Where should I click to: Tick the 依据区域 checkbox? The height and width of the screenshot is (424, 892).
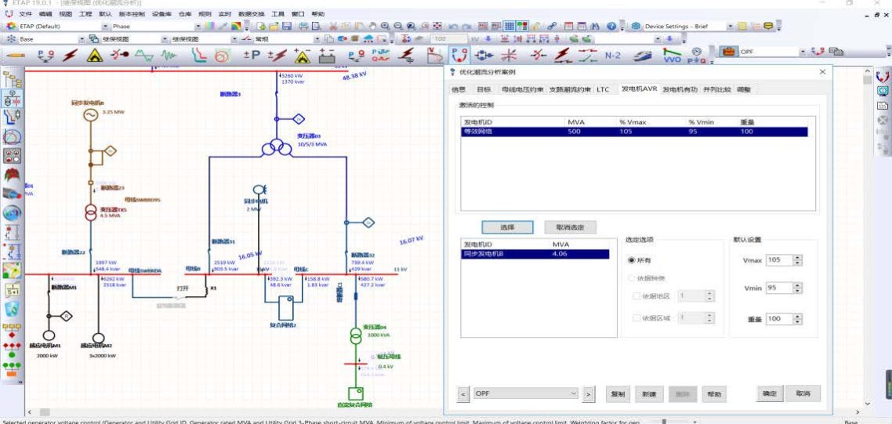coord(636,317)
